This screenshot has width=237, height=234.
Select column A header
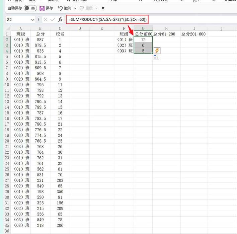[20, 28]
